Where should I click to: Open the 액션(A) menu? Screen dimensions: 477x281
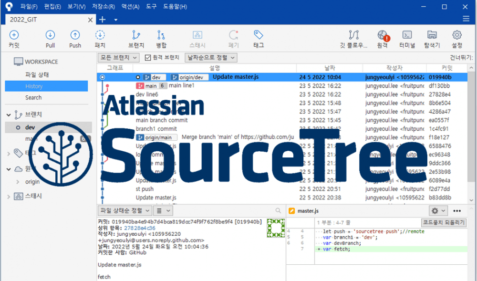(x=131, y=6)
